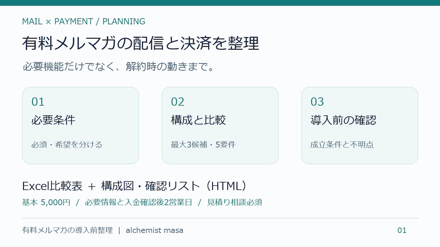Click the text '最大3候補・5要件'
The height and width of the screenshot is (247, 440).
203,145
